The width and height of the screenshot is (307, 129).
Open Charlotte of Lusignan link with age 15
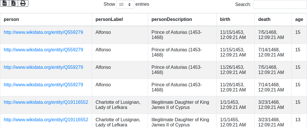point(46,102)
